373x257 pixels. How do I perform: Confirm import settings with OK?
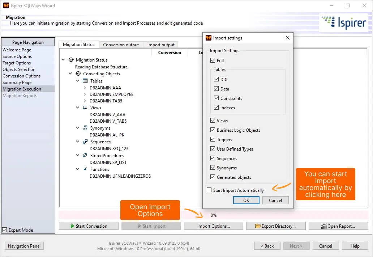[246, 200]
